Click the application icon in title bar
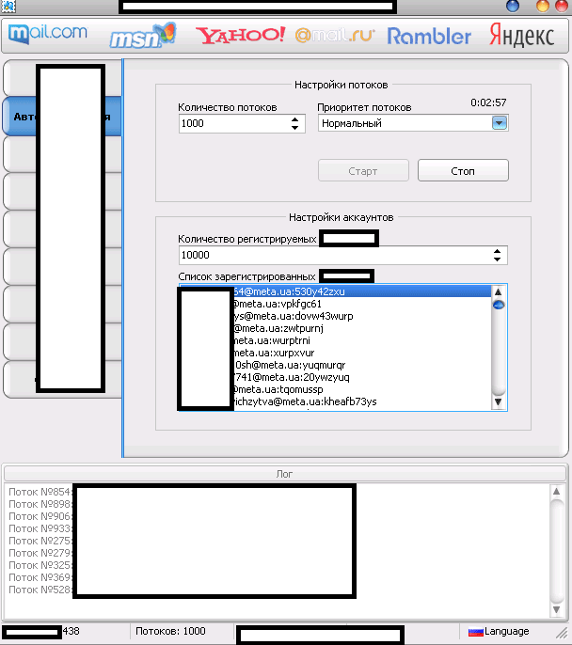The width and height of the screenshot is (572, 645). point(8,6)
